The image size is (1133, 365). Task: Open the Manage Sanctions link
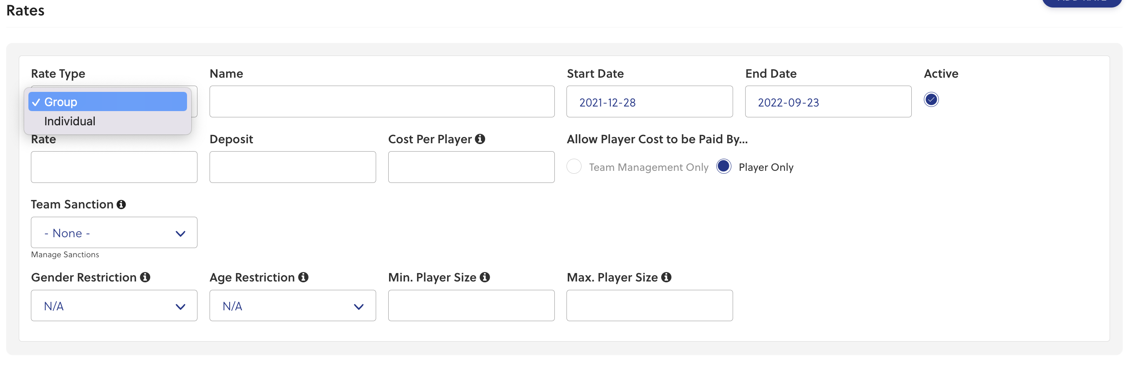65,255
